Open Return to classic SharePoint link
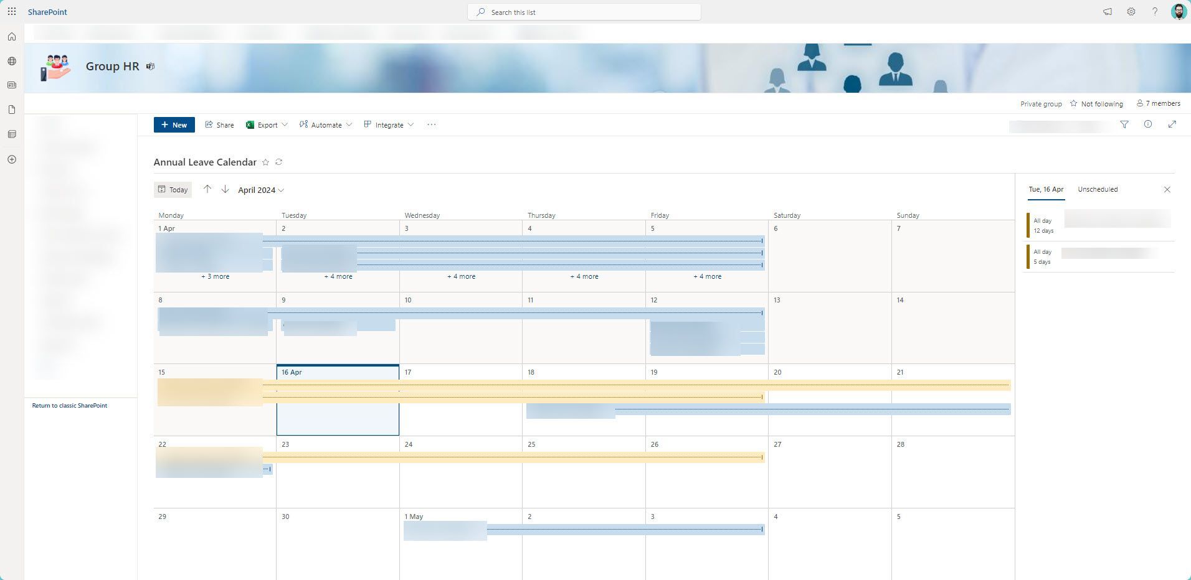Viewport: 1191px width, 580px height. [70, 405]
